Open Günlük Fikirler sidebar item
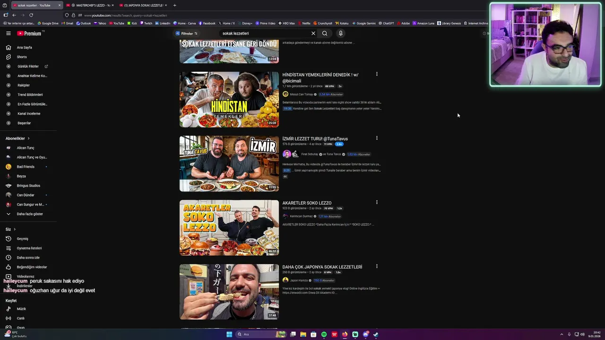Screen dimensions: 605x340 coord(28,67)
